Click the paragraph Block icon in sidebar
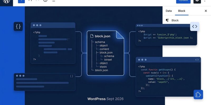 click(167, 20)
